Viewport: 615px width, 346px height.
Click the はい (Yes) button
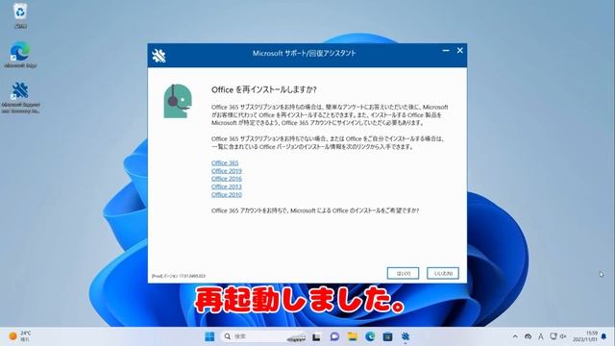(x=403, y=273)
